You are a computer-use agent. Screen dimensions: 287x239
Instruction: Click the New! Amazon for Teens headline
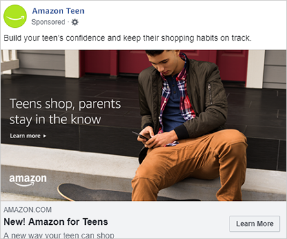[x=55, y=222]
